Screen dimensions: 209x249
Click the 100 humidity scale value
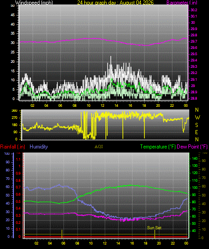7,153
